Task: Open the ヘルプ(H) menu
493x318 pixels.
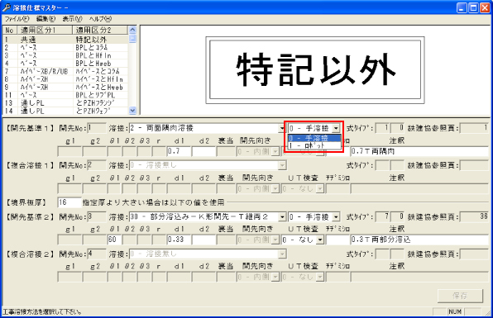Action: [x=100, y=19]
